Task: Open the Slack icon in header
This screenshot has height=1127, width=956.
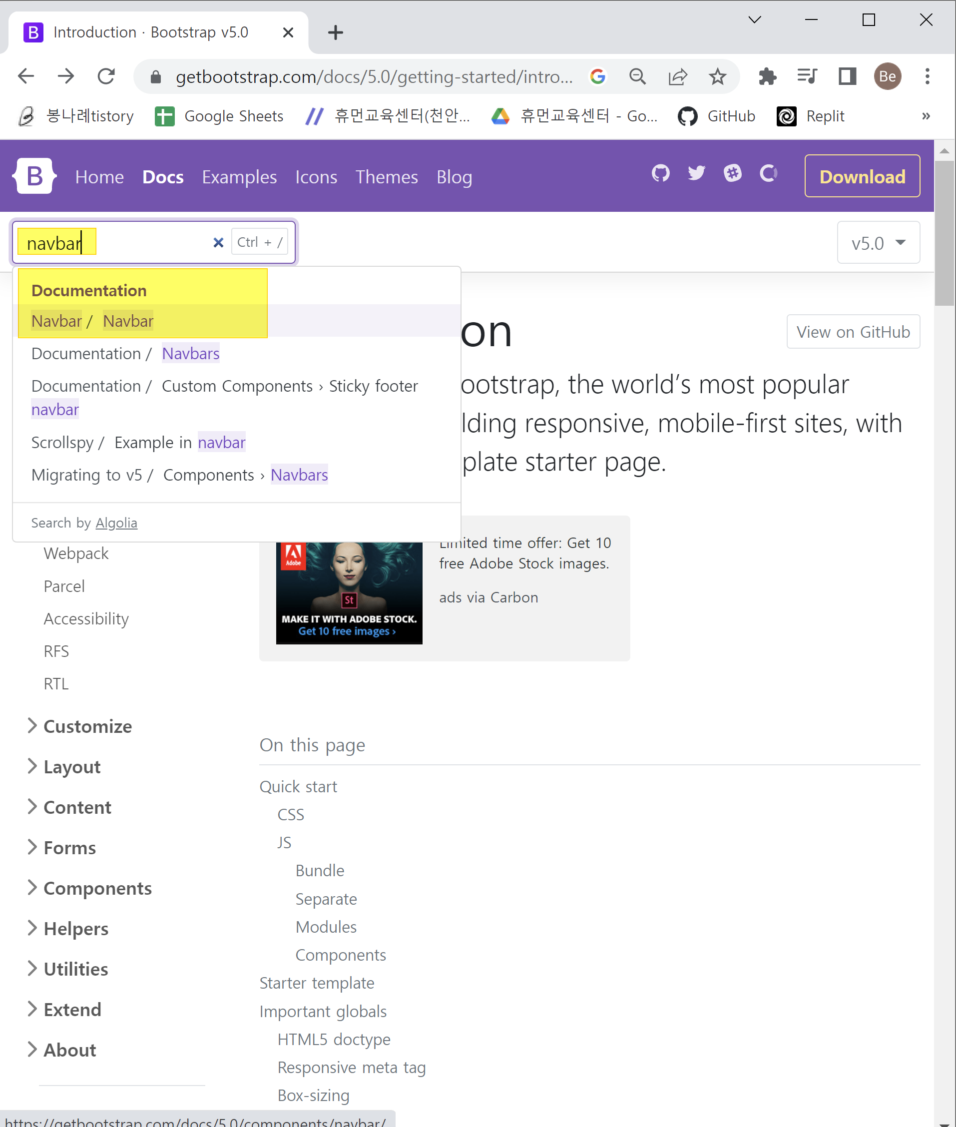Action: tap(732, 173)
